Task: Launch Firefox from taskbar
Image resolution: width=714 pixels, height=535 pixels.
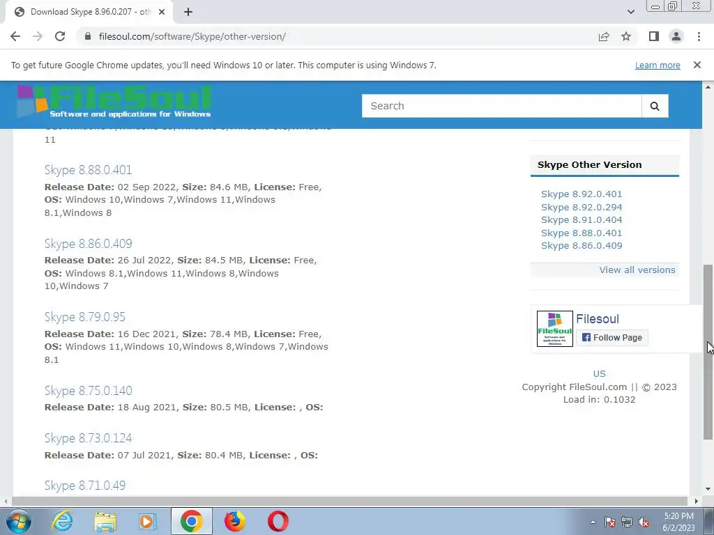Action: 234,521
